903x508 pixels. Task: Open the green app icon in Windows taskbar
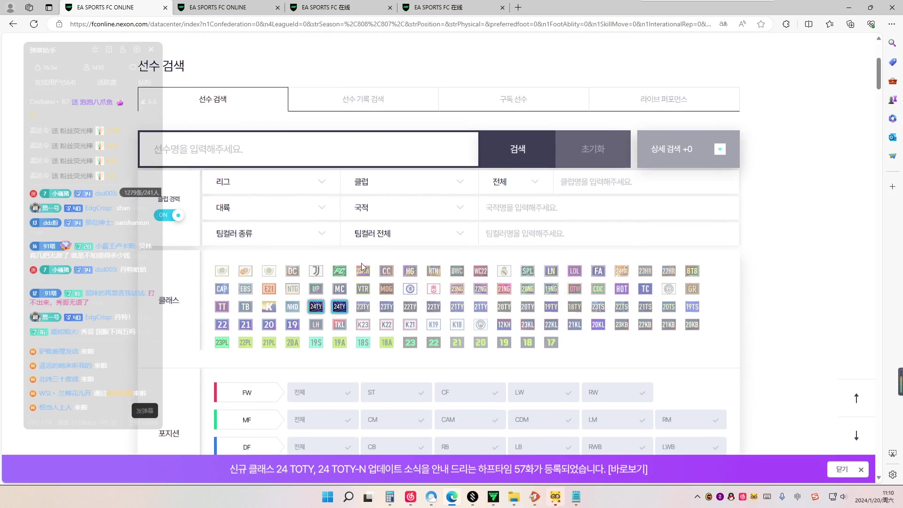493,497
